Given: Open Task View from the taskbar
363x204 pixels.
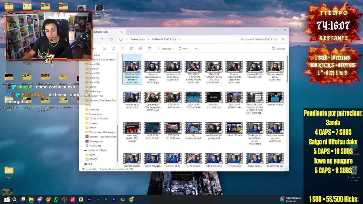Looking at the screenshot, I should pos(23,199).
